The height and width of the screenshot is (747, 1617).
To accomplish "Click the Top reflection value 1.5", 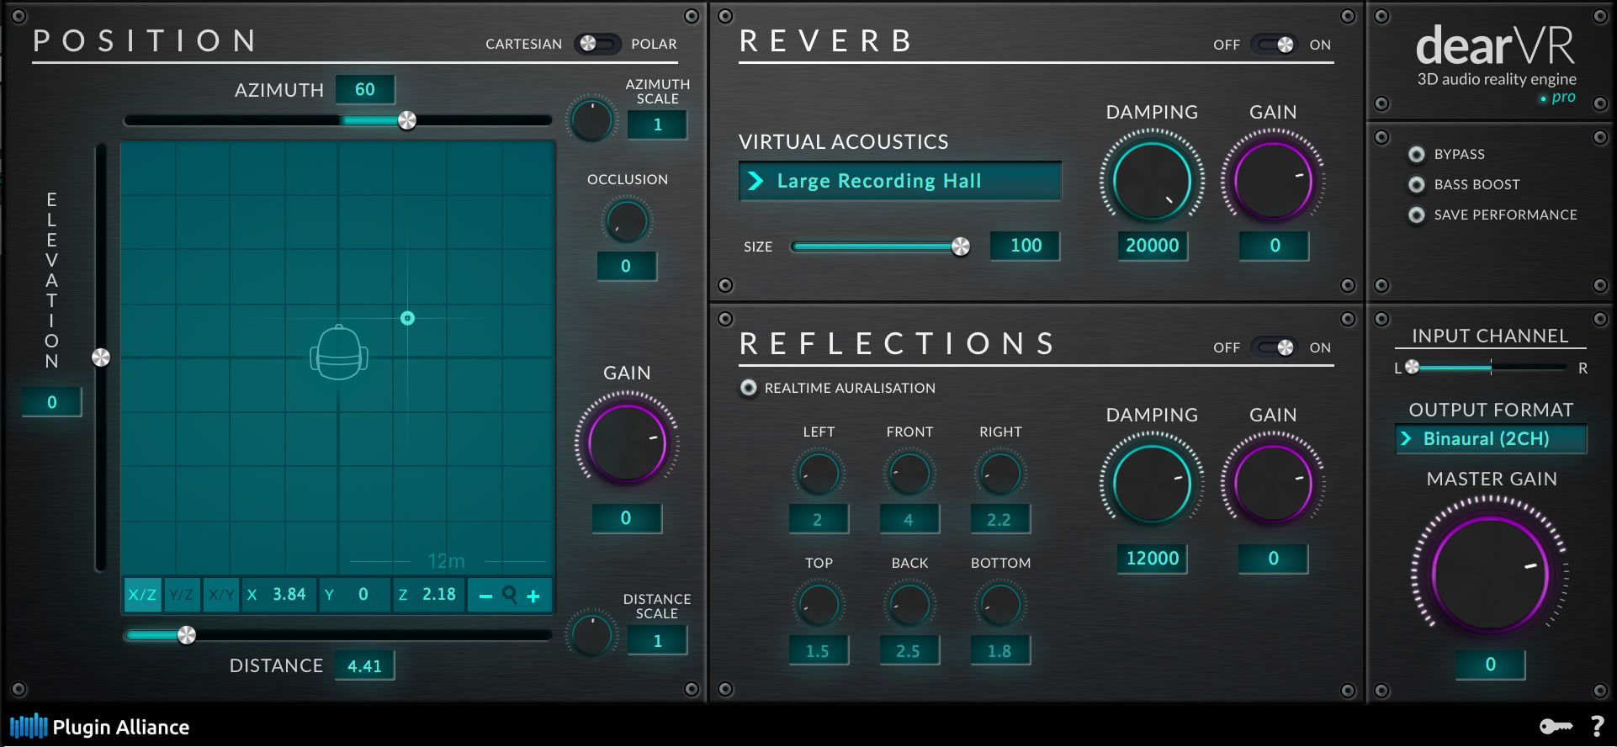I will click(x=818, y=651).
